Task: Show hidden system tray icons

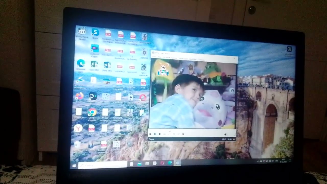Action: tap(258, 161)
